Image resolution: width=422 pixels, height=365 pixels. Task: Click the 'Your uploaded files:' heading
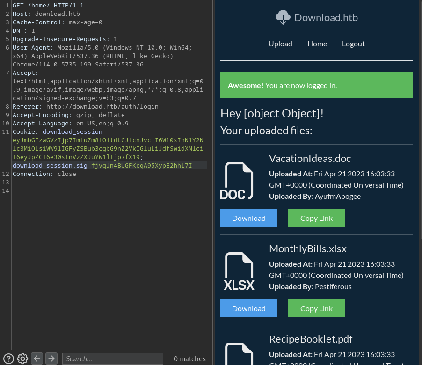coord(266,131)
